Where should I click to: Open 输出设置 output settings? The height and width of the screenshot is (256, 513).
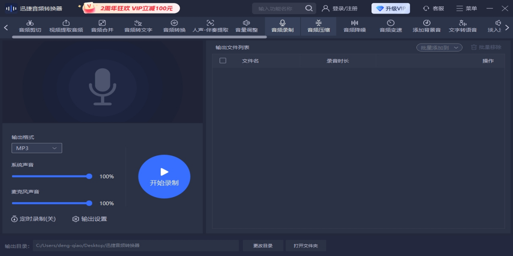tap(89, 219)
